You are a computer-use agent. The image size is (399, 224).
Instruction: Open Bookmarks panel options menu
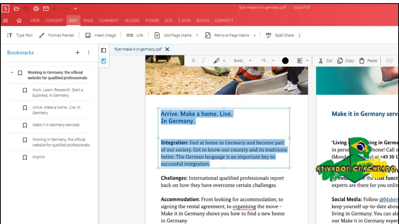point(88,52)
